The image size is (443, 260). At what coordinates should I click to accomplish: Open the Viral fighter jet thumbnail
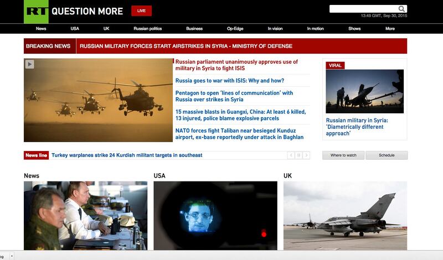[364, 91]
